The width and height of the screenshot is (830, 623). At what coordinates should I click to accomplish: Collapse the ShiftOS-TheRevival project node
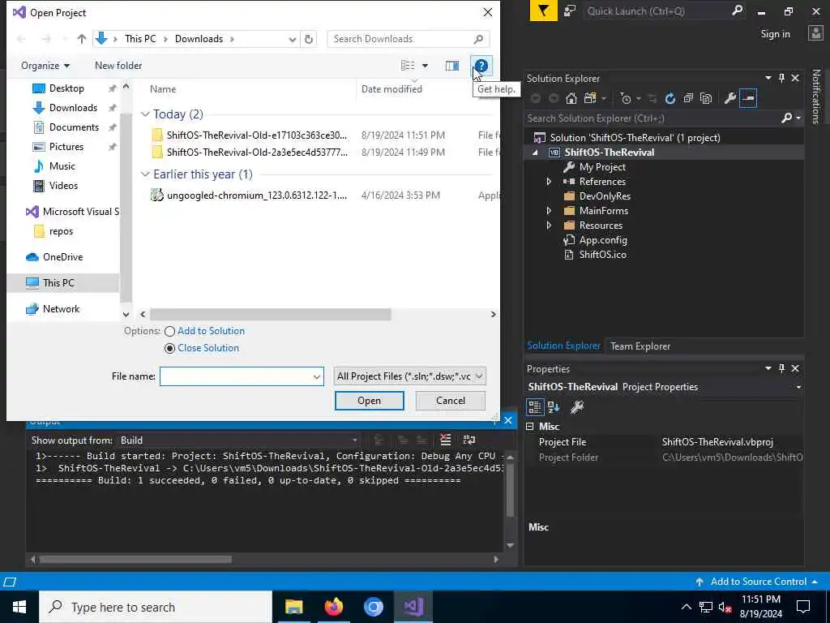pyautogui.click(x=535, y=153)
